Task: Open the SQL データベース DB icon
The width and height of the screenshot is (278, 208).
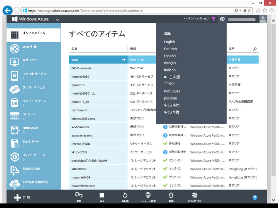Action: [15, 103]
